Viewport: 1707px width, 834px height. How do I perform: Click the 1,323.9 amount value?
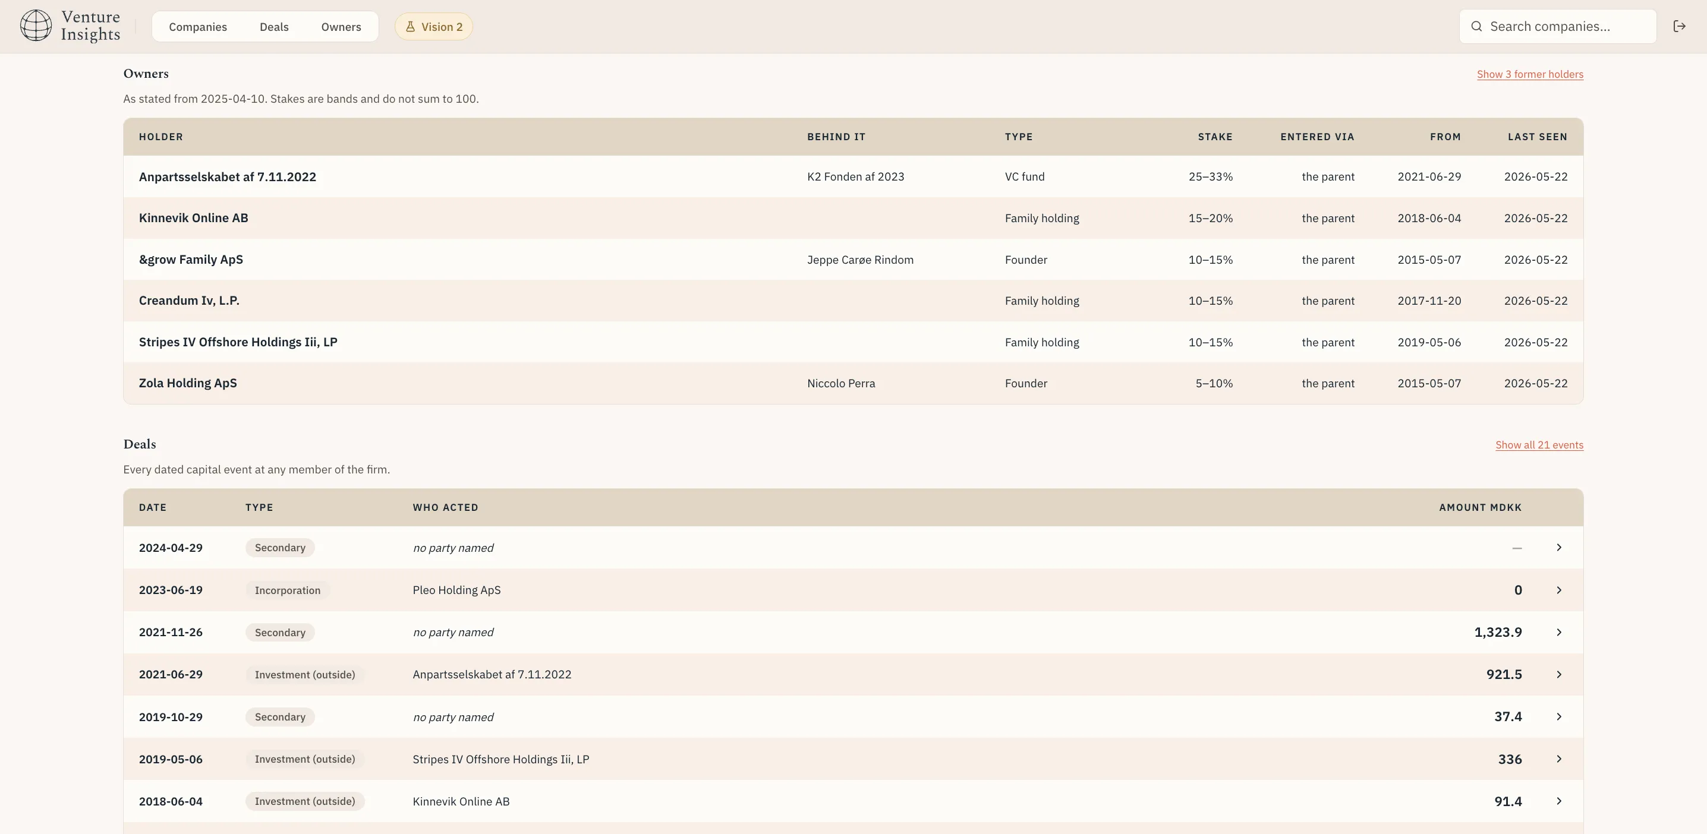pos(1498,633)
